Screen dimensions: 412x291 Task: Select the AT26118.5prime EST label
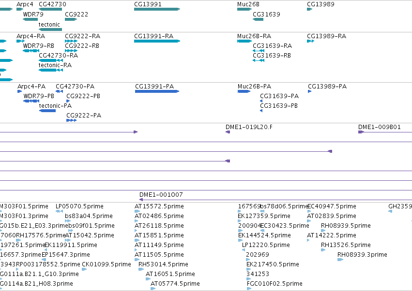point(159,226)
